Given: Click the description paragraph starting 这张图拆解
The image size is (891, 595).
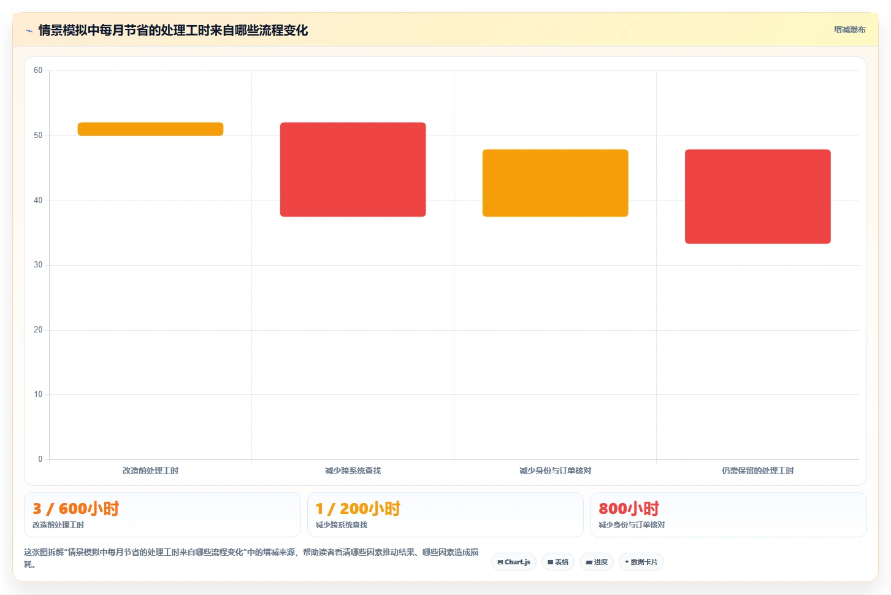Looking at the screenshot, I should click(251, 558).
